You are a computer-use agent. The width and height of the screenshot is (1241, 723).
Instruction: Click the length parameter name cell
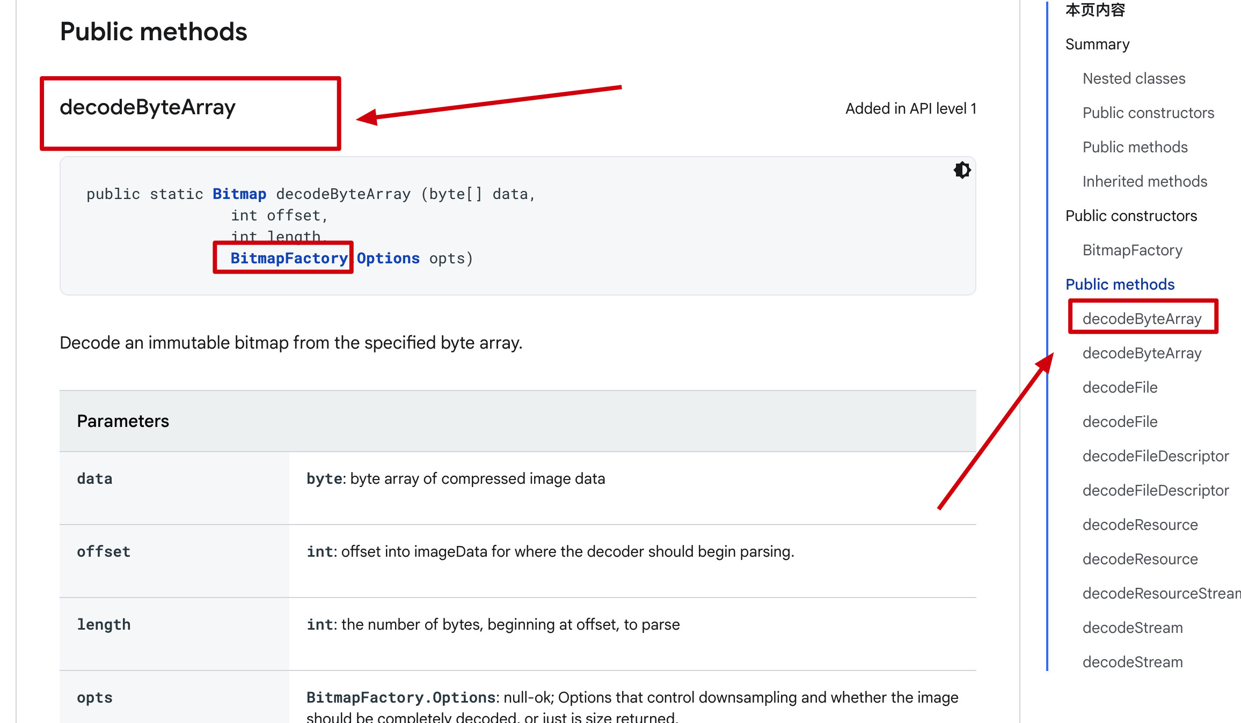click(104, 624)
